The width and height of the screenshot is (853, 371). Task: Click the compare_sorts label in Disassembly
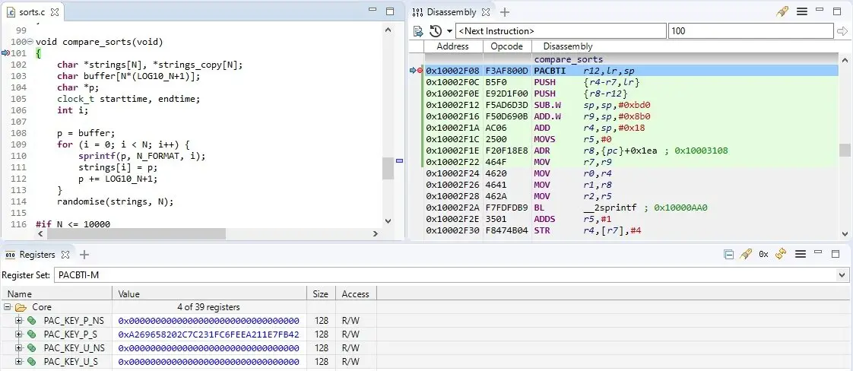point(569,59)
